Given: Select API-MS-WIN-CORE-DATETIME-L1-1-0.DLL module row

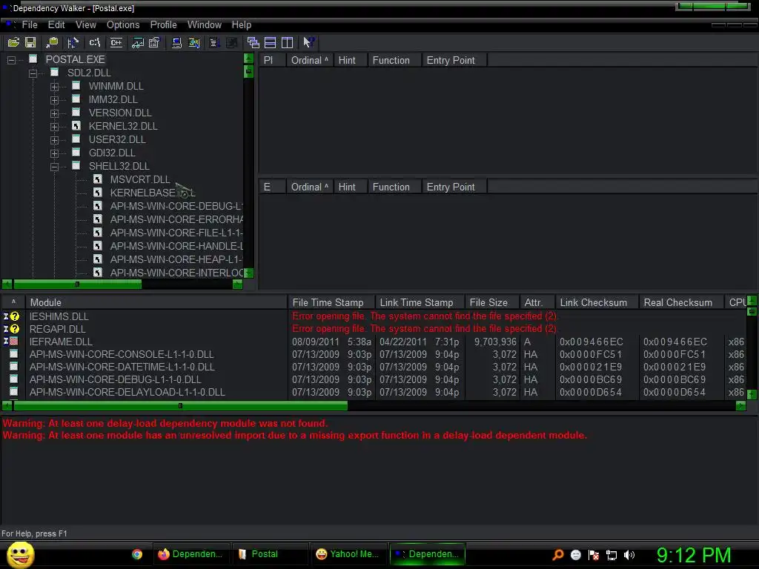Looking at the screenshot, I should coord(374,367).
